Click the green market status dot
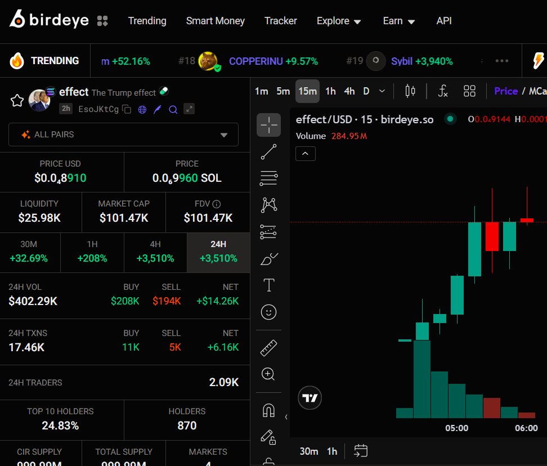The width and height of the screenshot is (547, 466). tap(450, 119)
